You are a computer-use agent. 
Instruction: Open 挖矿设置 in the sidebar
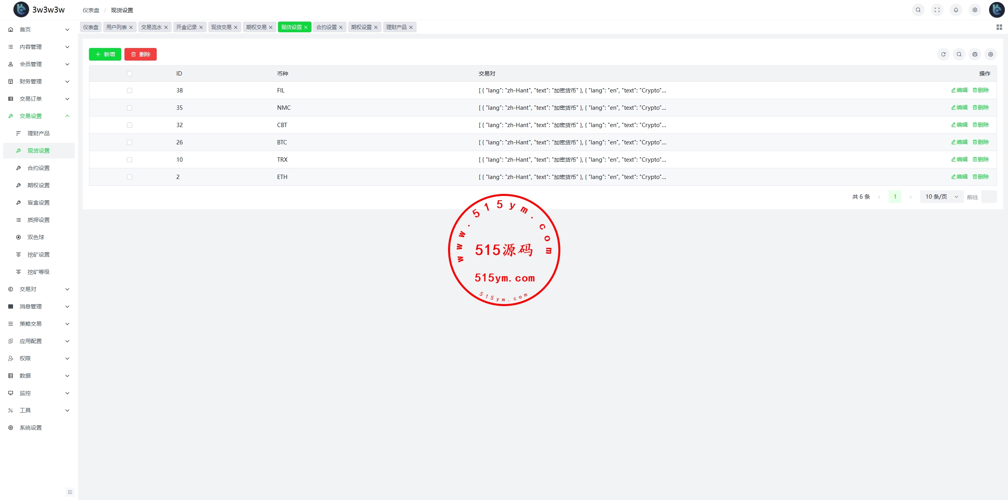tap(39, 255)
